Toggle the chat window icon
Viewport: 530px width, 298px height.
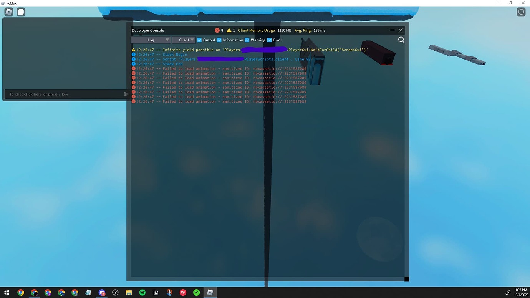[21, 12]
